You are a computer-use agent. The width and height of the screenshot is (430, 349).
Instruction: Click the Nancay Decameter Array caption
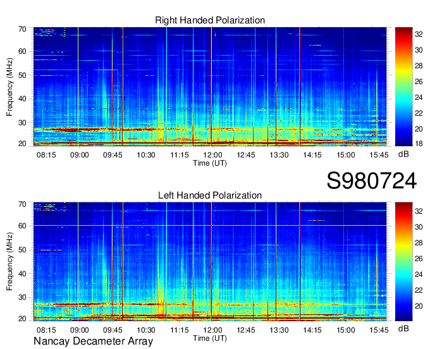[x=93, y=341]
